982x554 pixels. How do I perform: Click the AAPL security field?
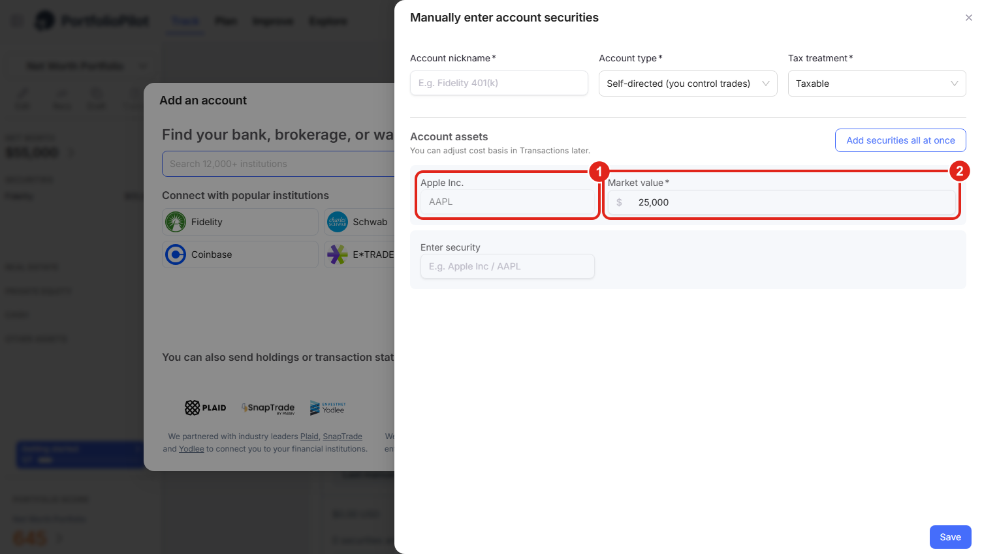click(507, 202)
